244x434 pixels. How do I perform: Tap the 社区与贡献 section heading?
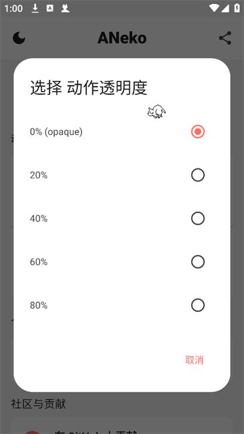(38, 404)
